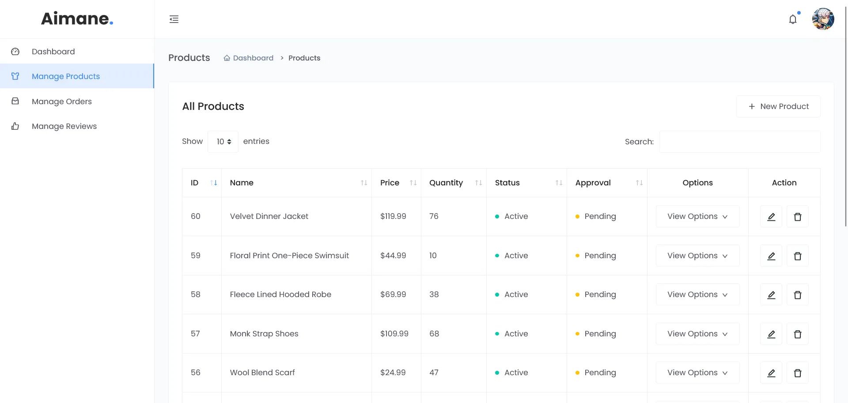Sort table by Quantity column
The width and height of the screenshot is (848, 403).
click(x=454, y=183)
